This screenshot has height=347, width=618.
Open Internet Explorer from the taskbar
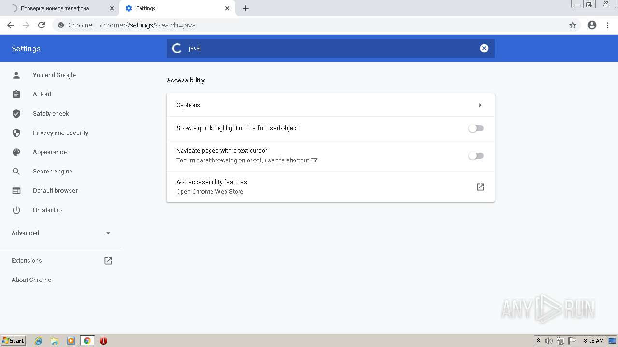tap(39, 341)
